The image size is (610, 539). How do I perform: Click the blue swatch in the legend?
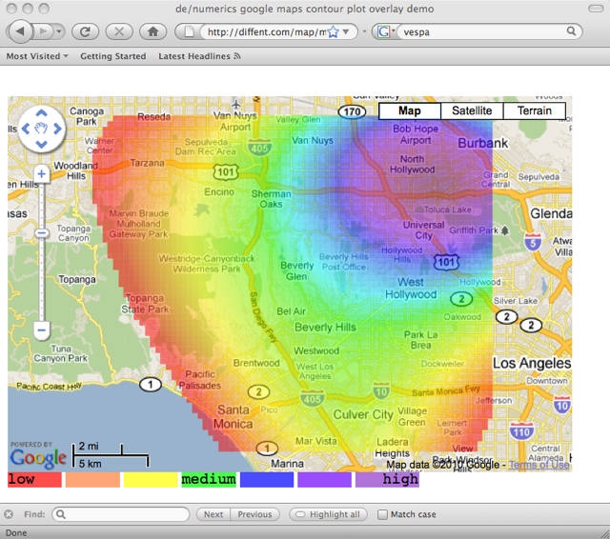click(266, 480)
